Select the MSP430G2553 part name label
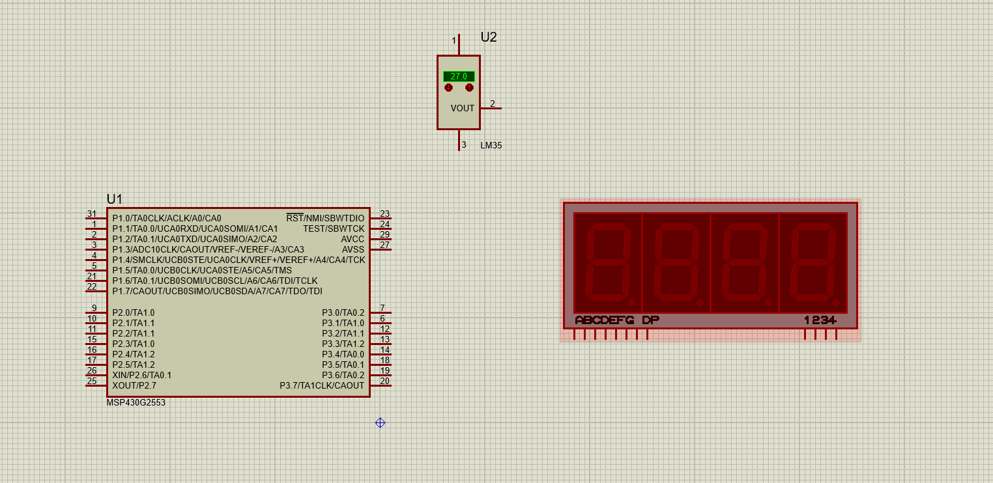The image size is (993, 483). pyautogui.click(x=136, y=403)
